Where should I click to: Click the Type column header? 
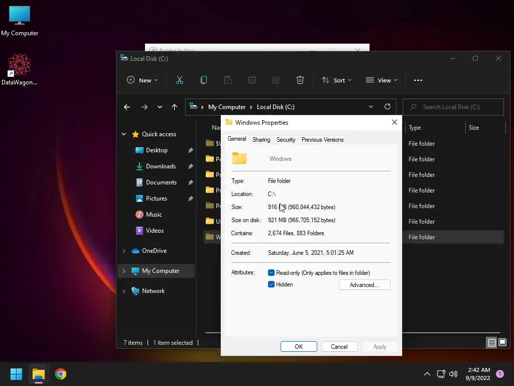point(435,128)
